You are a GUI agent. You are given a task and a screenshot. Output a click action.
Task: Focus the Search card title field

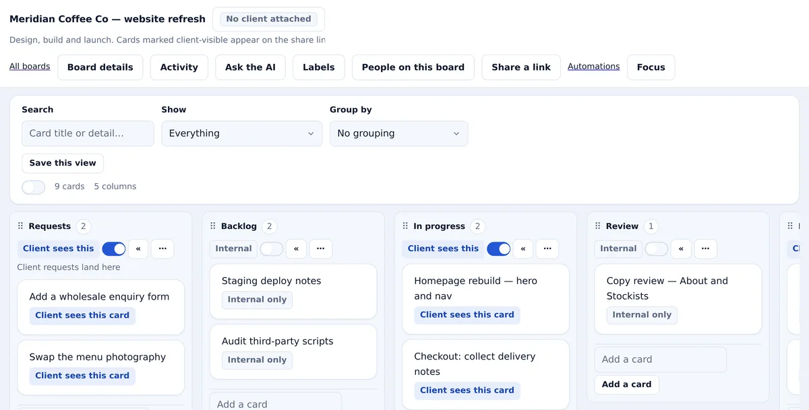pos(88,133)
